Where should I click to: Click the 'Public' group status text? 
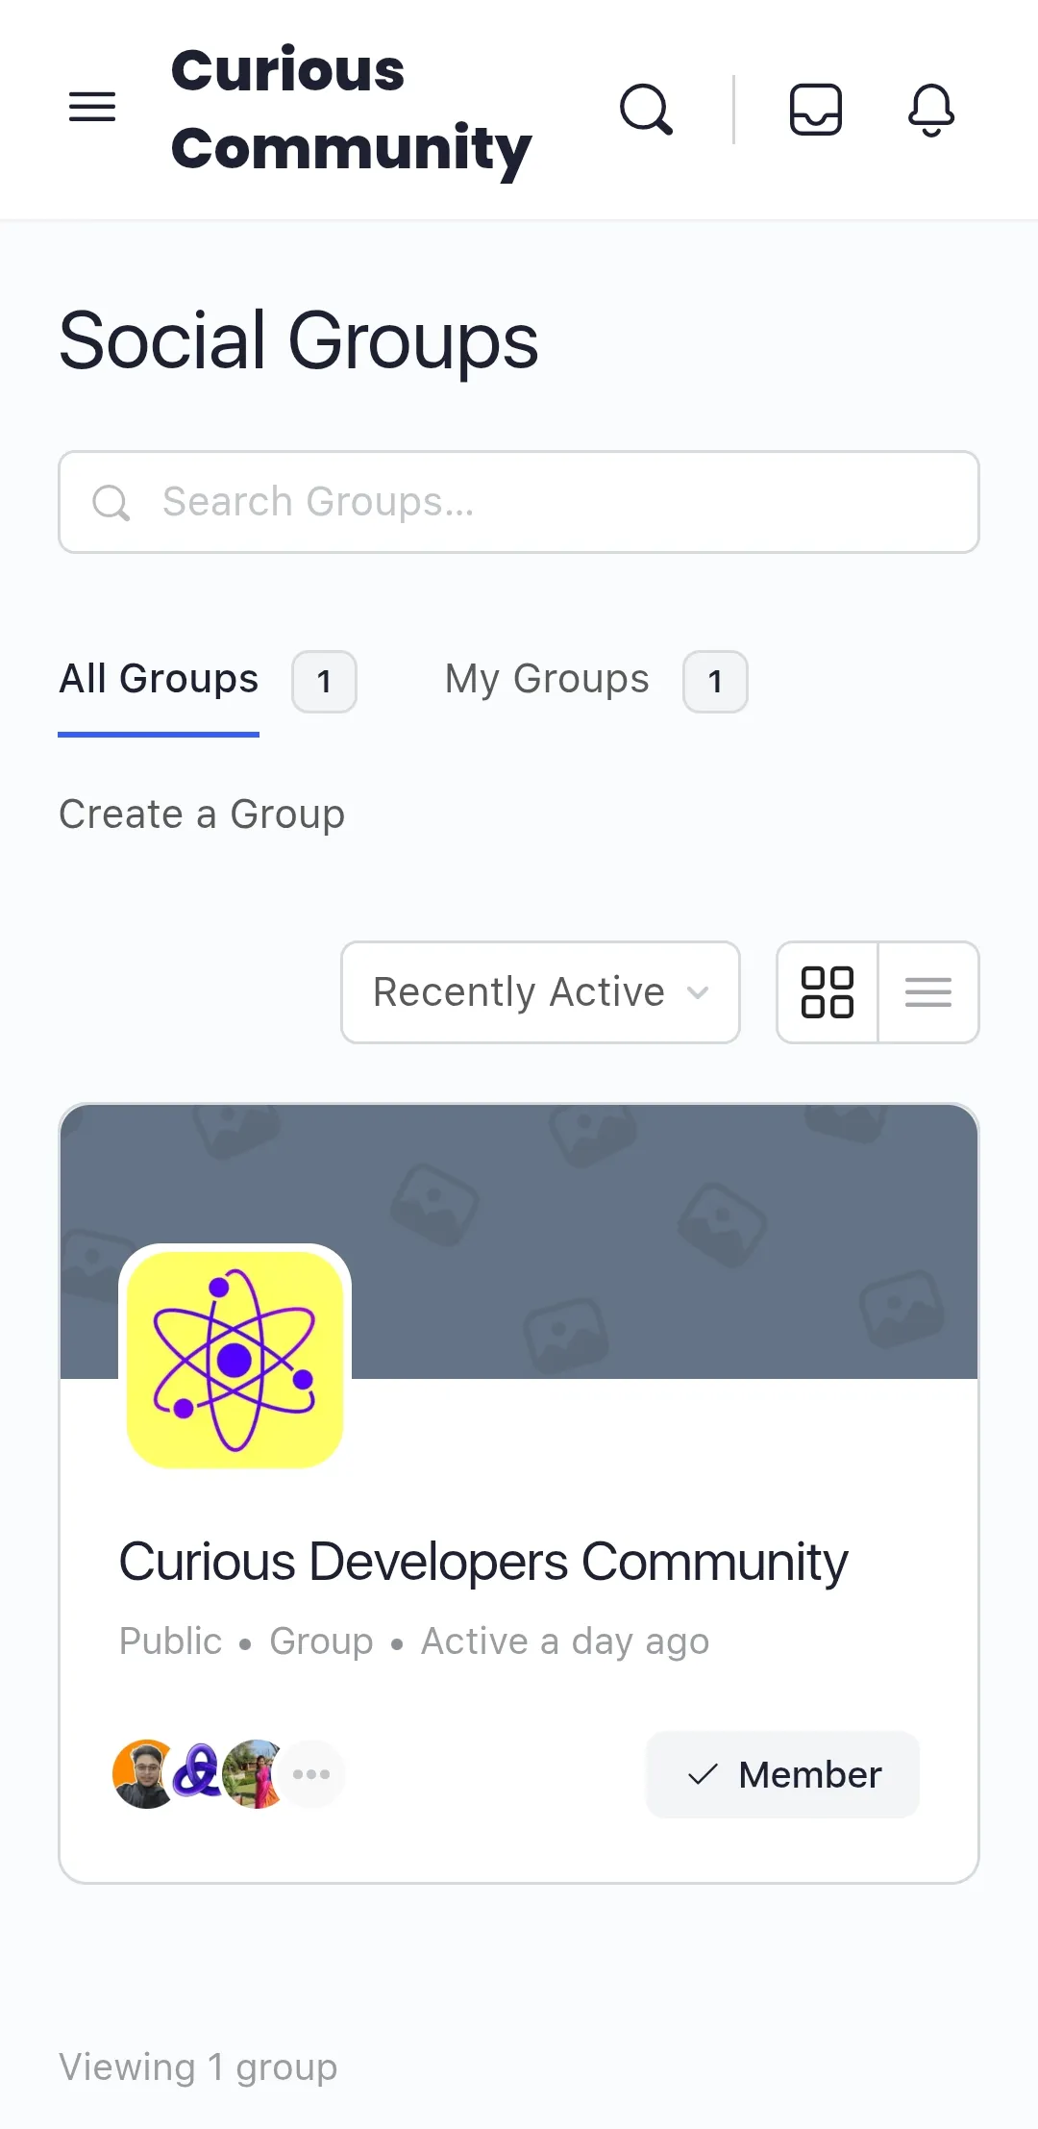tap(170, 1641)
